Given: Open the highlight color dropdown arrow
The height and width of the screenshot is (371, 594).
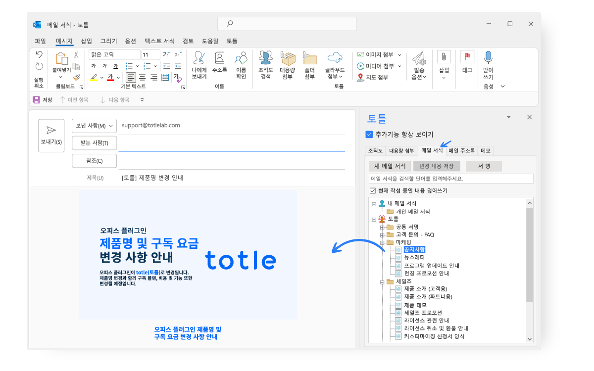Looking at the screenshot, I should tap(102, 78).
